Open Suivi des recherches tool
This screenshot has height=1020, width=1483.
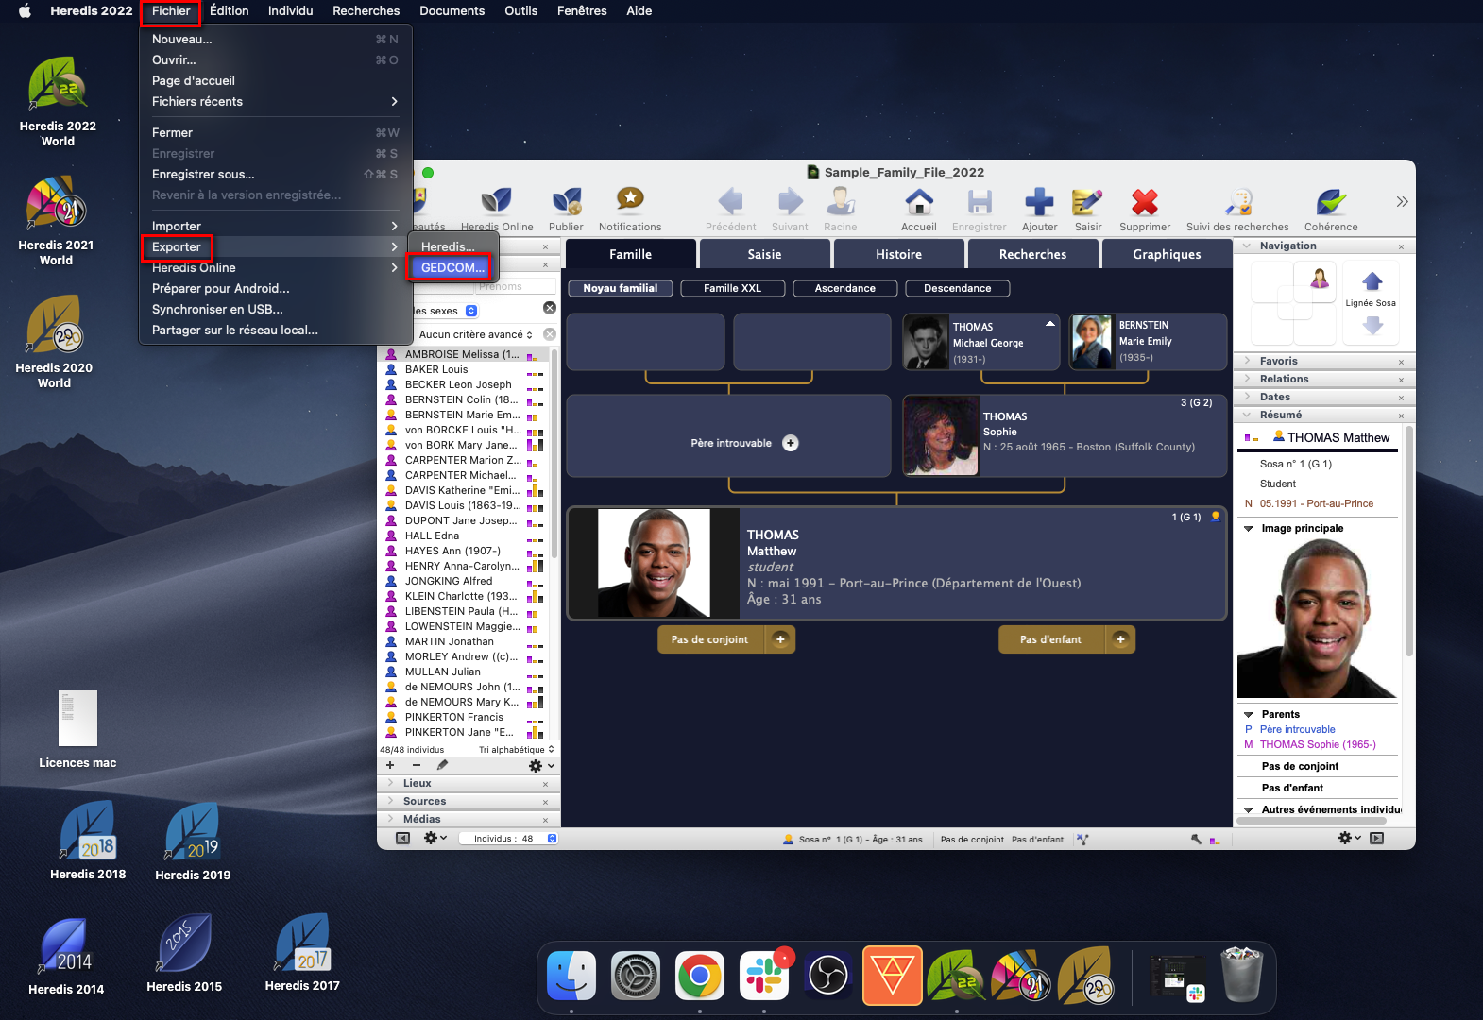point(1237,203)
